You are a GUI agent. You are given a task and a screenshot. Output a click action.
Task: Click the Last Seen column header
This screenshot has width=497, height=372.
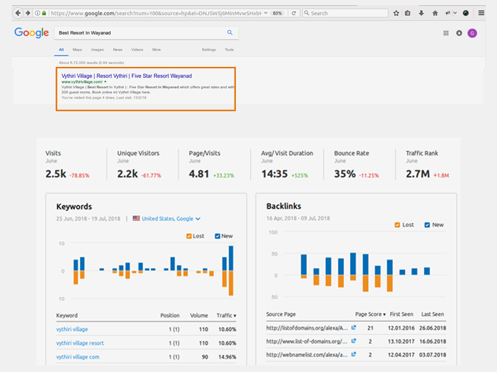click(432, 314)
